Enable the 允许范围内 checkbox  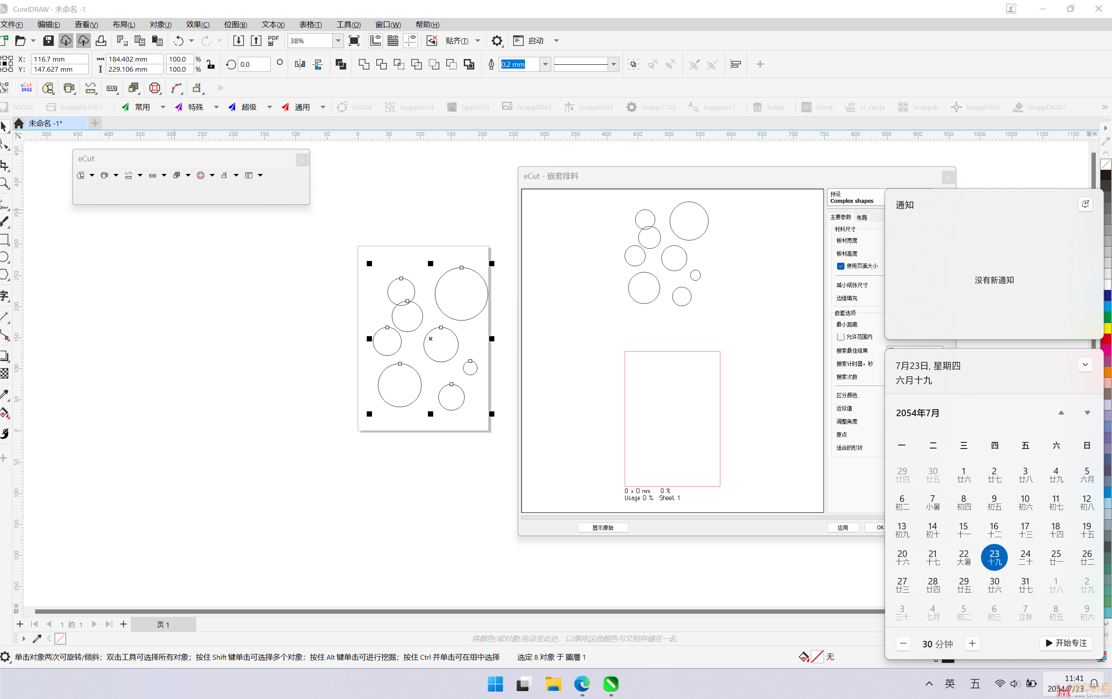(x=841, y=337)
